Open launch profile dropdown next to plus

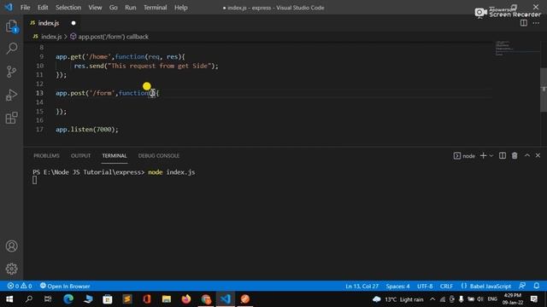coord(491,155)
